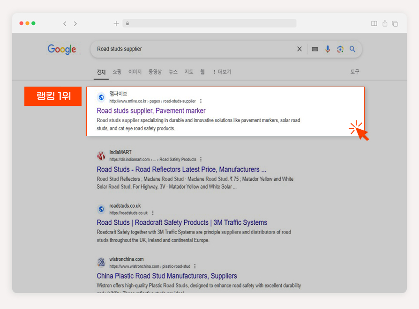This screenshot has width=419, height=309.
Task: Switch to the 지도 tab
Action: pyautogui.click(x=189, y=72)
